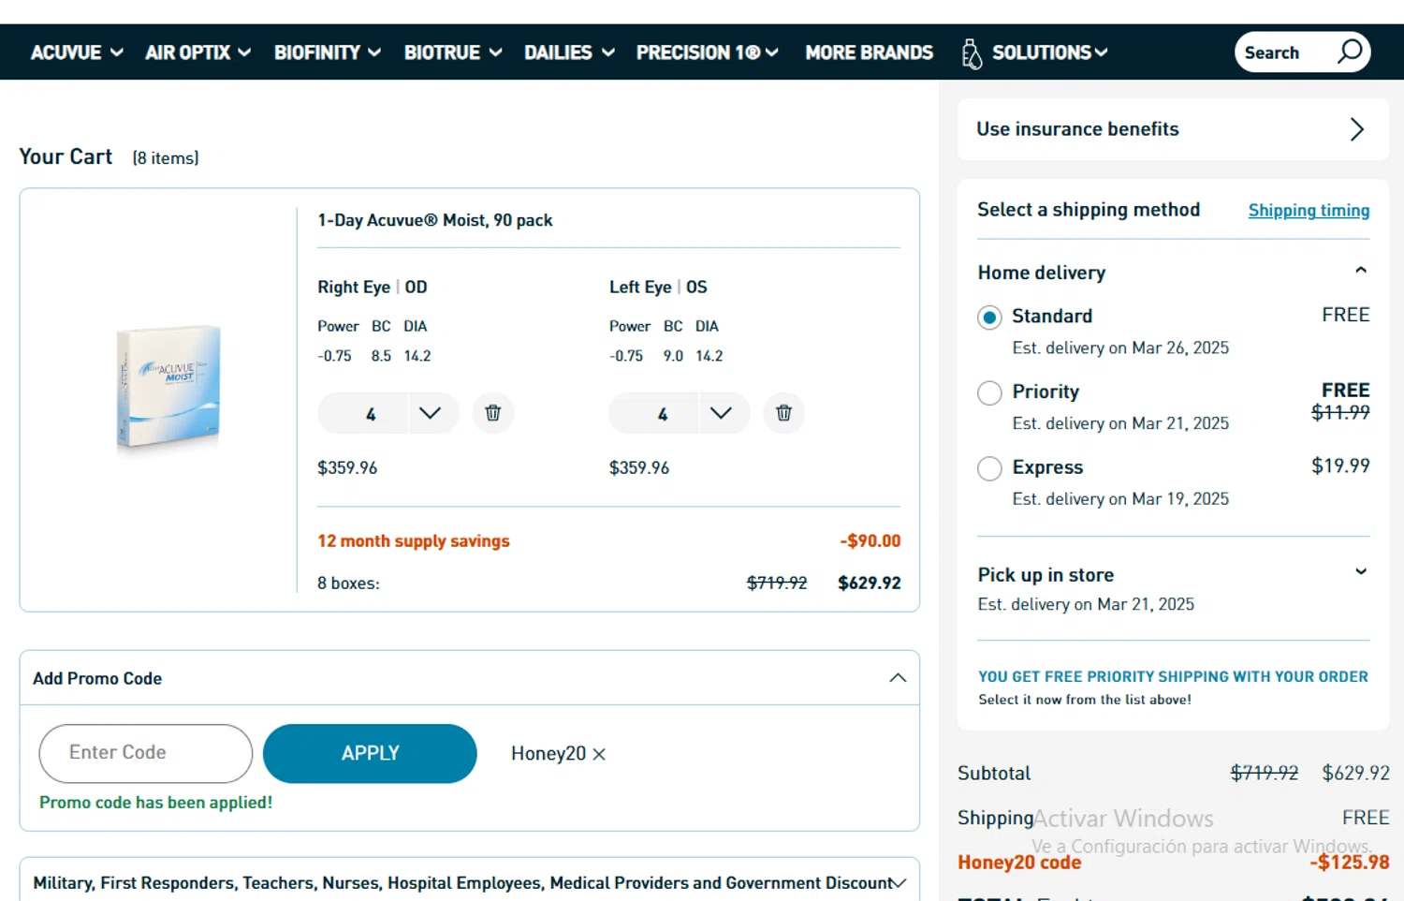Open Left Eye quantity dropdown

721,413
